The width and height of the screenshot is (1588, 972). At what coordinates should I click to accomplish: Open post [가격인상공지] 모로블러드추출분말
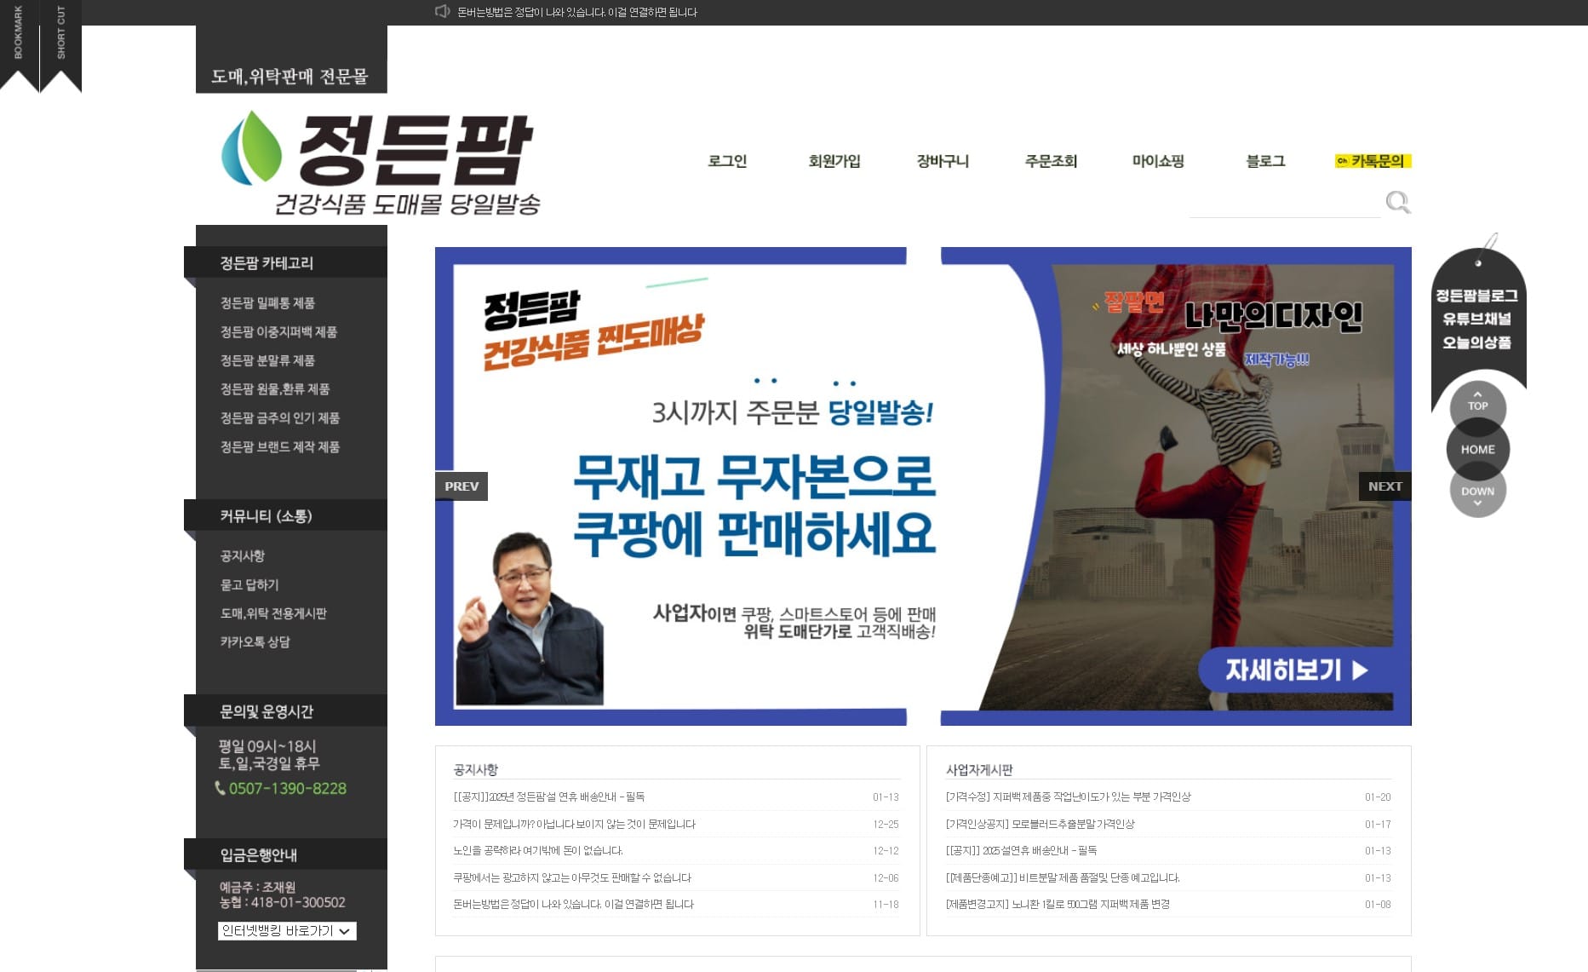pos(1040,824)
